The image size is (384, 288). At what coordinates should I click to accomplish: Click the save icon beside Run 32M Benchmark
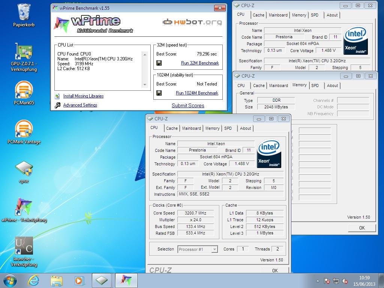[159, 63]
